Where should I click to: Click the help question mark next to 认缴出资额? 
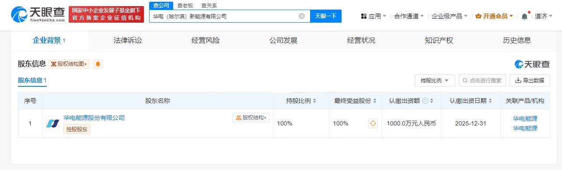[x=425, y=101]
